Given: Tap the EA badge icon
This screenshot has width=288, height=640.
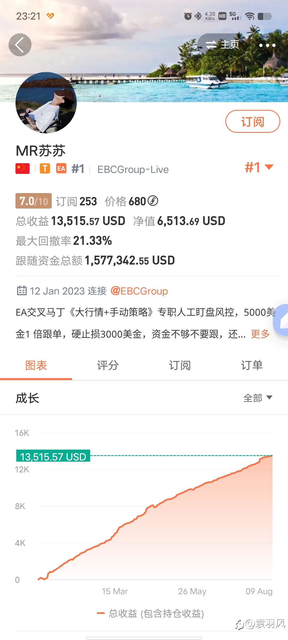Looking at the screenshot, I should 61,169.
